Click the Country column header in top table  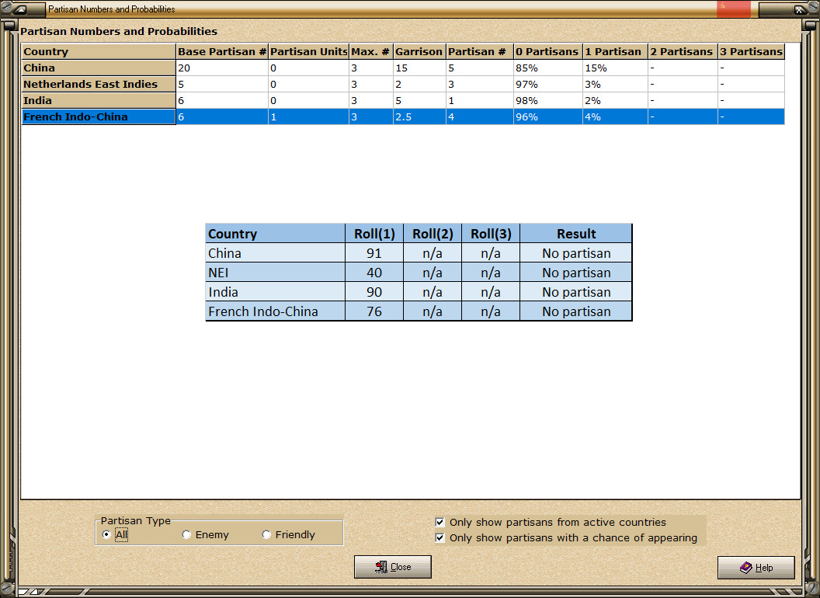coord(99,51)
